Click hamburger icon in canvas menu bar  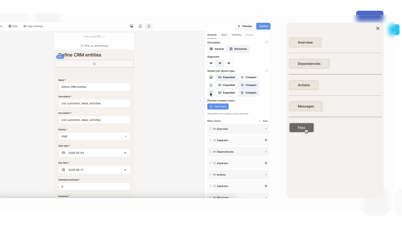tap(94, 64)
